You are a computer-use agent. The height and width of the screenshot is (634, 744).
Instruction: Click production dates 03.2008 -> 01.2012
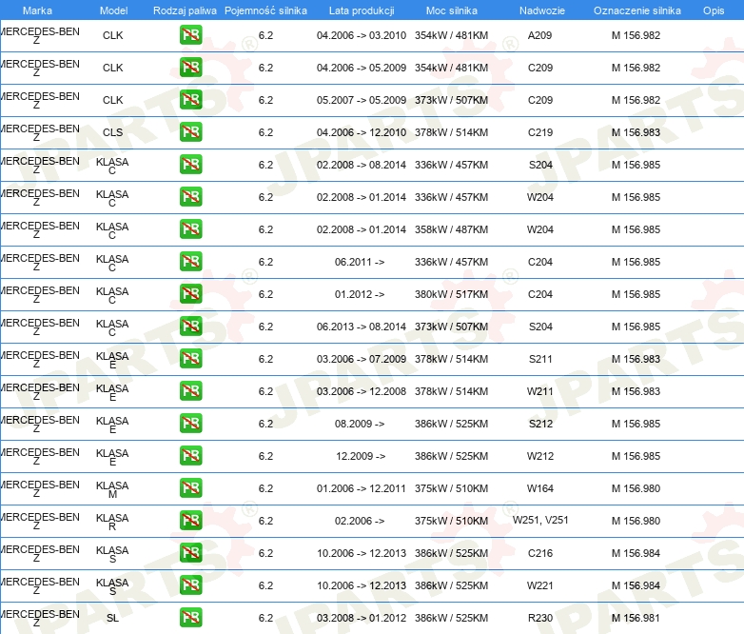[362, 618]
